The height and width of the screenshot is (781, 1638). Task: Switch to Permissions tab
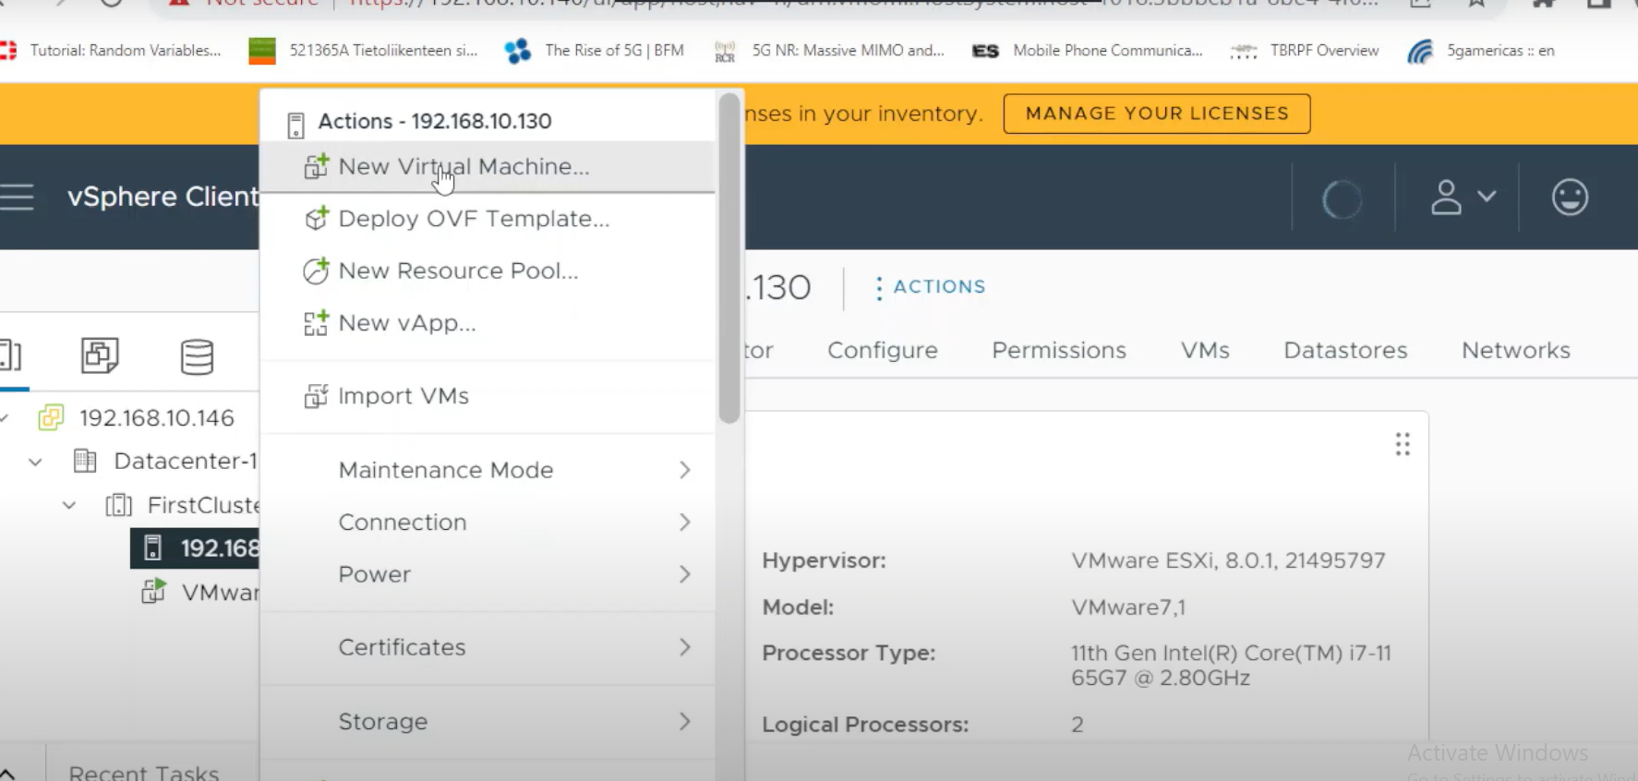click(1059, 351)
